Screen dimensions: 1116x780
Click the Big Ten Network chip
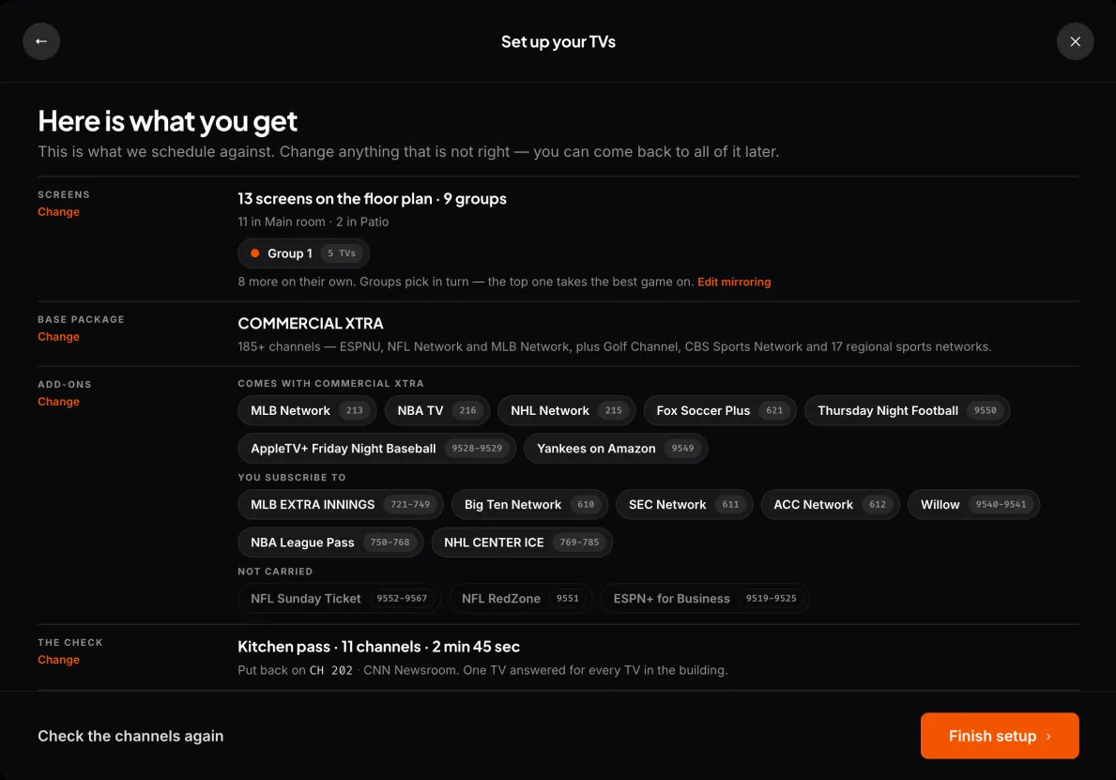(x=529, y=505)
